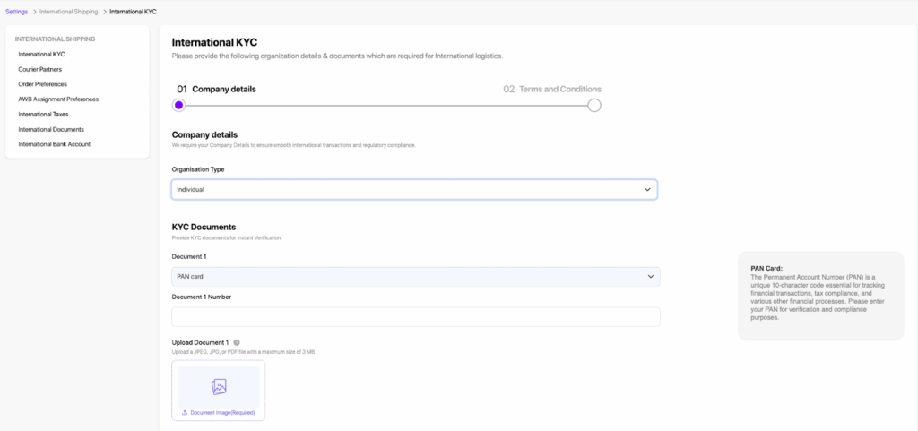Click the chevron arrow in Organisation Type field
This screenshot has height=431, width=918.
click(x=647, y=190)
